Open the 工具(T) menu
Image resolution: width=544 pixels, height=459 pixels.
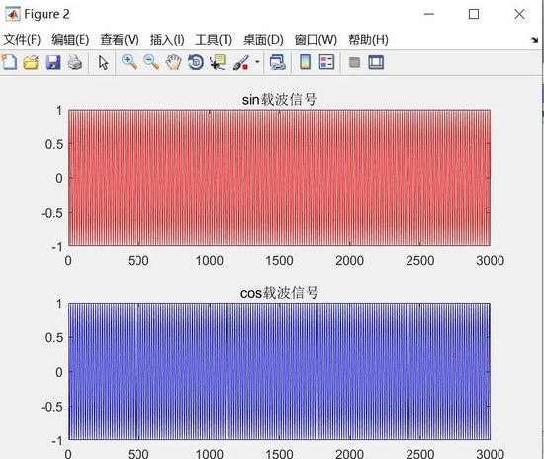(214, 40)
